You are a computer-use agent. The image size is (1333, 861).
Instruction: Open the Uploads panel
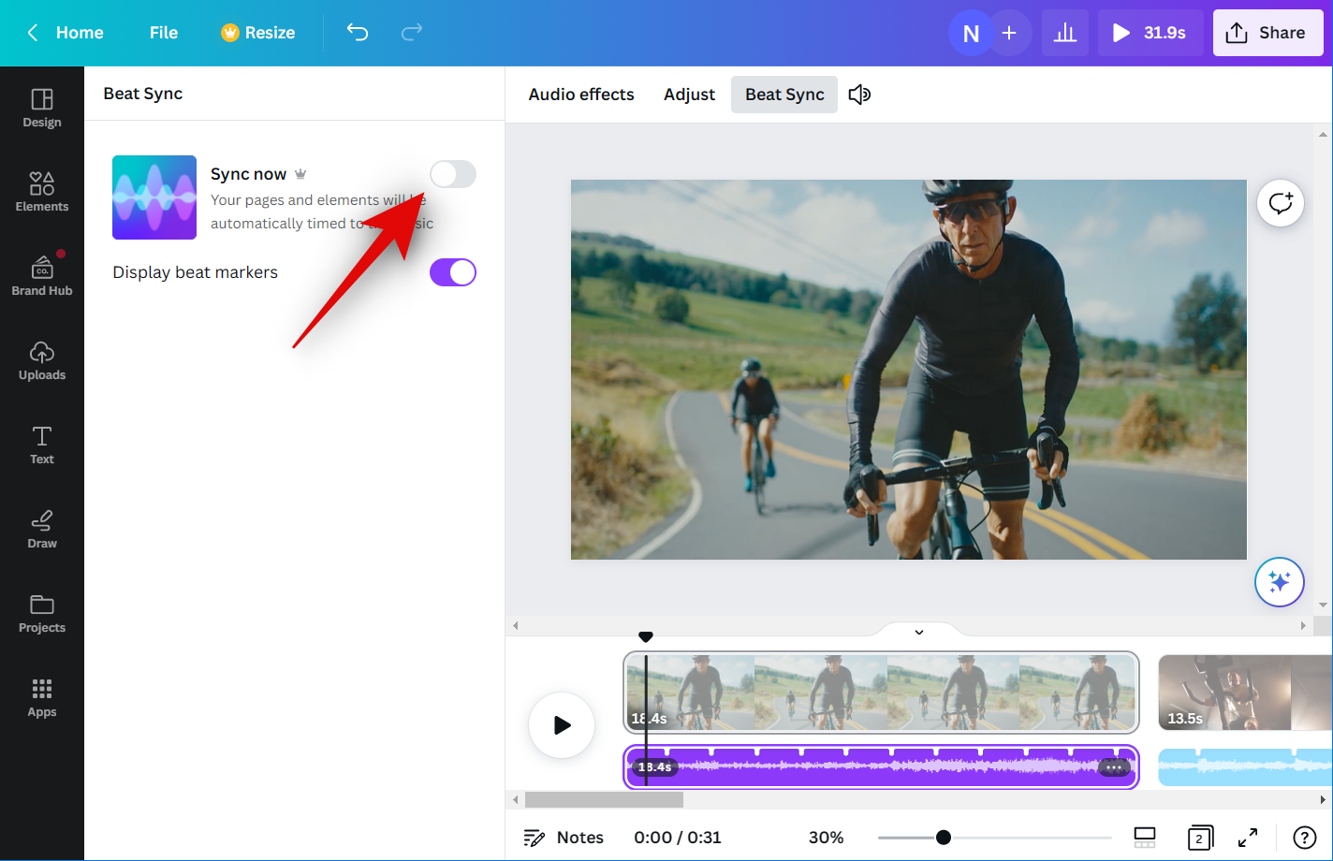(x=42, y=360)
